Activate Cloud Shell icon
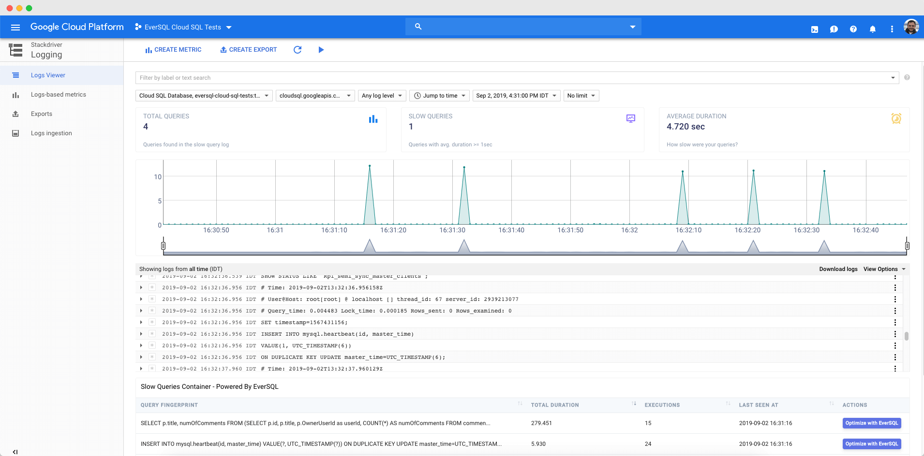924x456 pixels. click(815, 29)
